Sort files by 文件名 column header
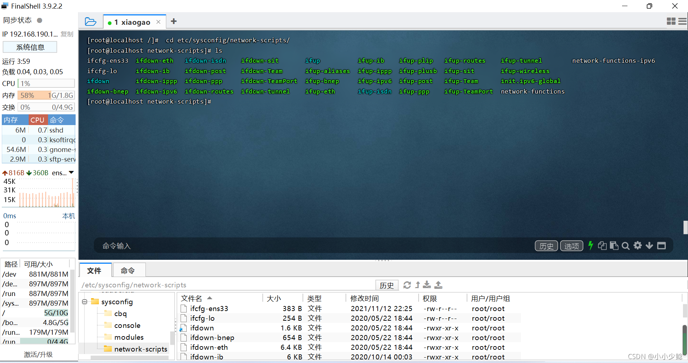The width and height of the screenshot is (688, 363). click(x=220, y=298)
